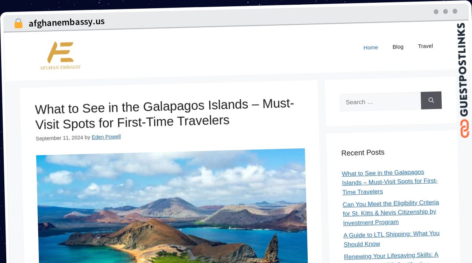This screenshot has height=263, width=472.
Task: Click the afghanembassy.us address text
Action: pyautogui.click(x=66, y=22)
